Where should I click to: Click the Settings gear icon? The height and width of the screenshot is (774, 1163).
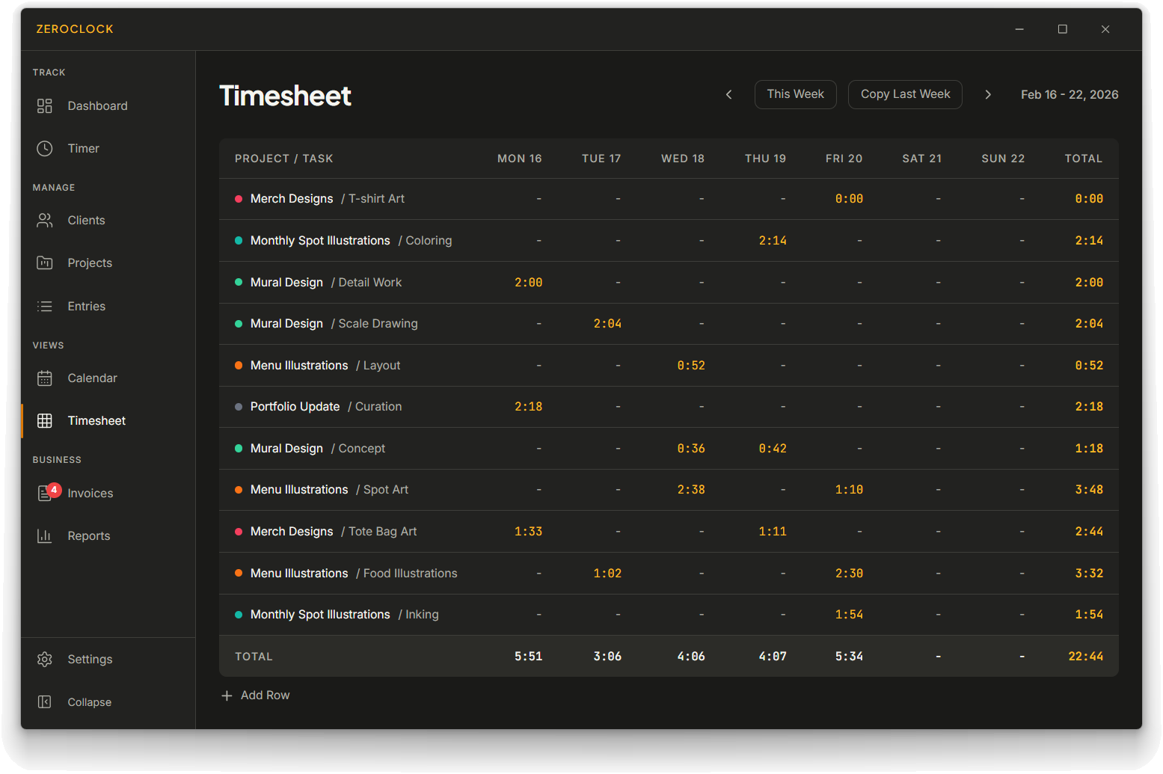45,660
